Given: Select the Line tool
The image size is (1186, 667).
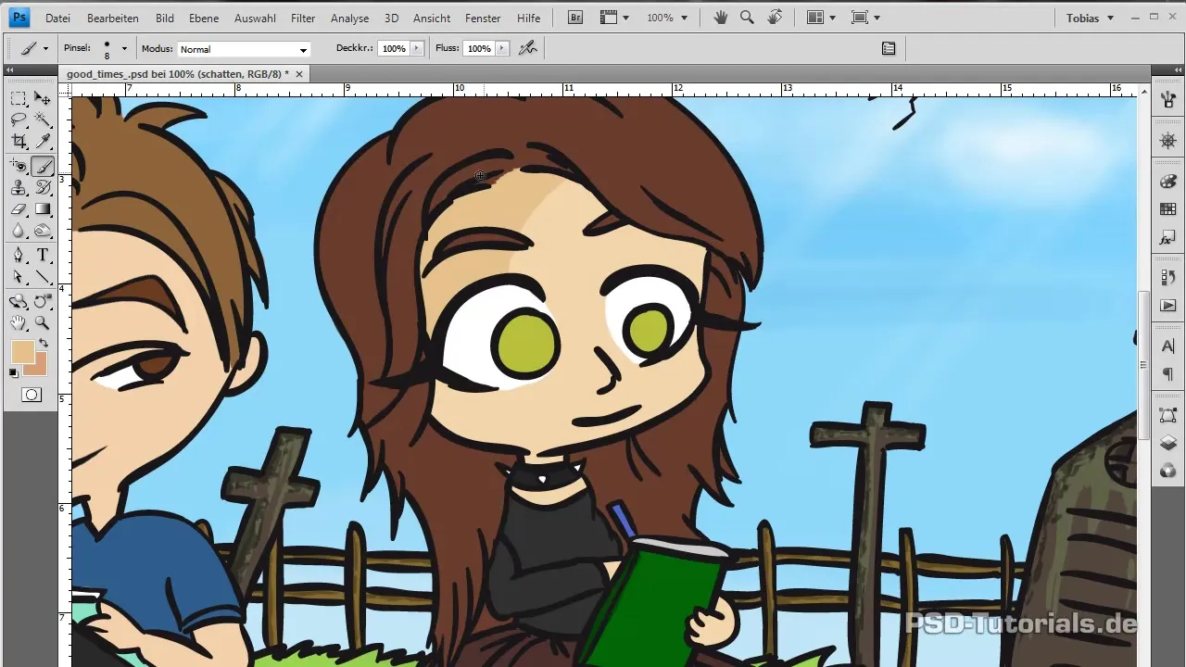Looking at the screenshot, I should (x=43, y=277).
